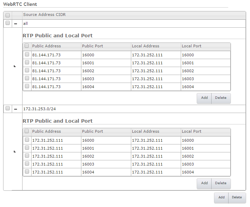
Task: Click local port 16002 in the 81.144.171.73 table
Action: click(x=188, y=71)
